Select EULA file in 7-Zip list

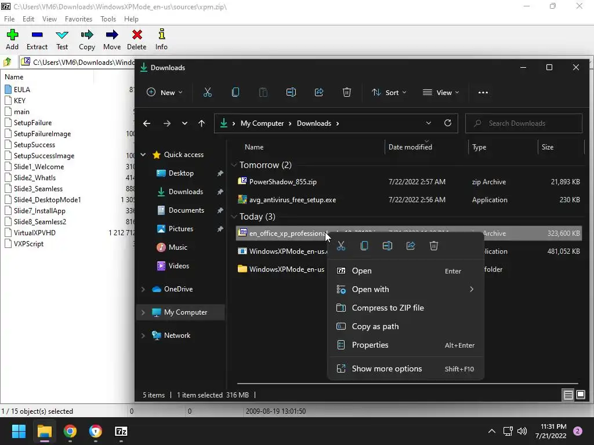[x=21, y=90]
